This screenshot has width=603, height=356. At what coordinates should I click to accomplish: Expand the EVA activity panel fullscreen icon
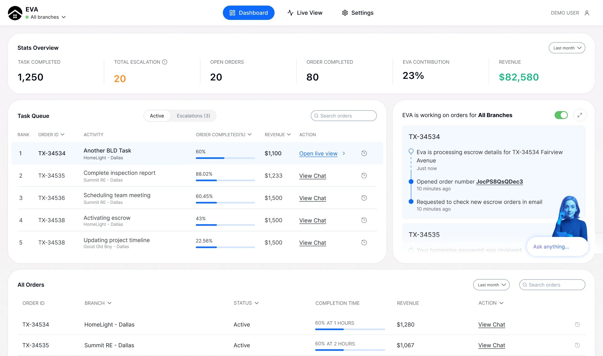[x=580, y=115]
